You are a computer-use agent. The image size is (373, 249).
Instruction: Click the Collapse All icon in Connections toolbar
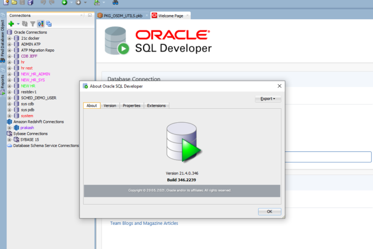(49, 24)
